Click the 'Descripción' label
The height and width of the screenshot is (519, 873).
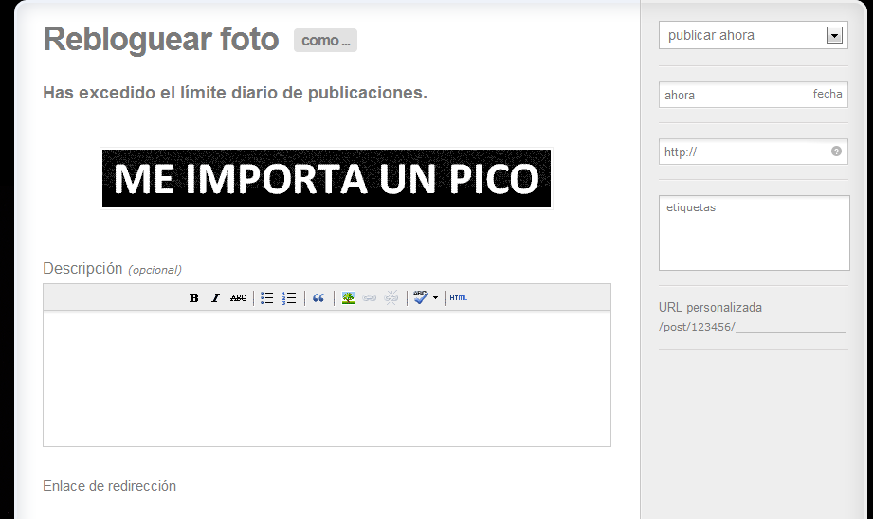82,269
